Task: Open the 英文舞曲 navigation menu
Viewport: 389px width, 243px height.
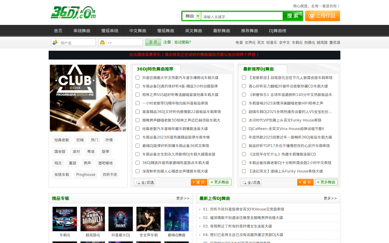Action: tap(193, 30)
